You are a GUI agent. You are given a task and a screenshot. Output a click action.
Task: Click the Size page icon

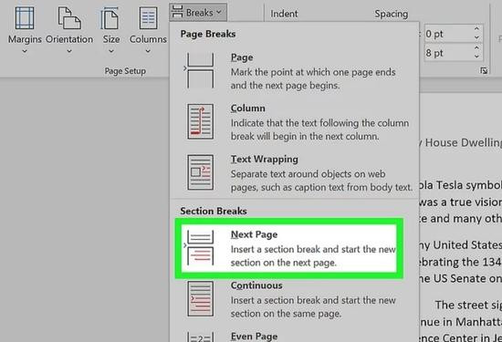tap(110, 18)
